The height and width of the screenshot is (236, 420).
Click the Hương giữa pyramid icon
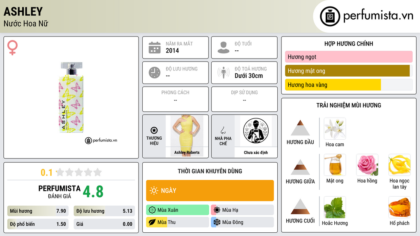pos(300,167)
